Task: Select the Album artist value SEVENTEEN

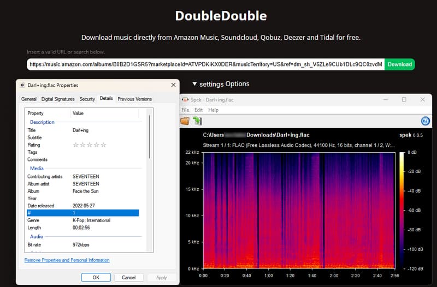Action: (x=86, y=184)
